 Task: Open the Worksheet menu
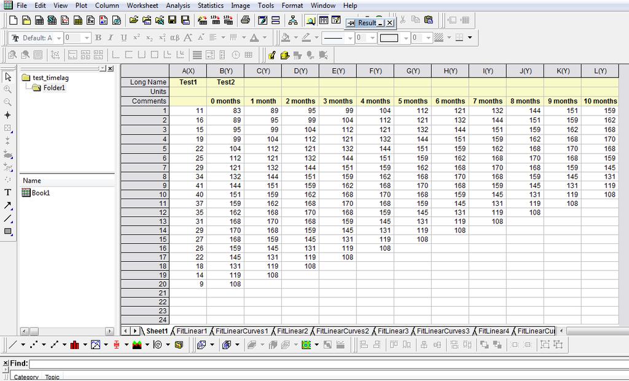[143, 6]
